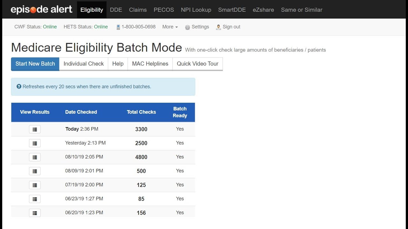This screenshot has height=229, width=408.
Task: Switch to the Eligibility tab
Action: click(x=92, y=10)
